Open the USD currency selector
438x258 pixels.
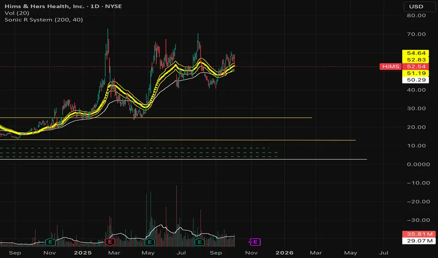click(x=420, y=7)
